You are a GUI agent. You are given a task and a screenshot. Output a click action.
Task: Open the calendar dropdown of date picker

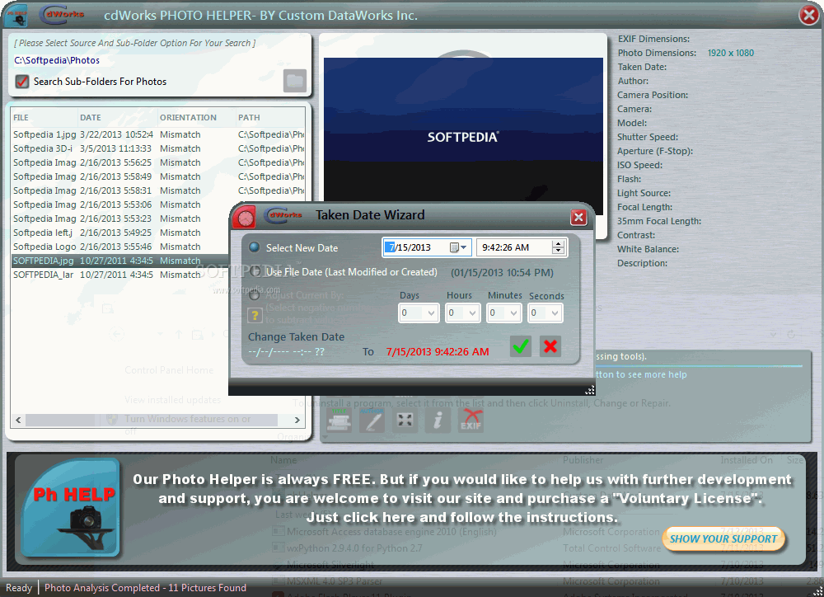(458, 247)
